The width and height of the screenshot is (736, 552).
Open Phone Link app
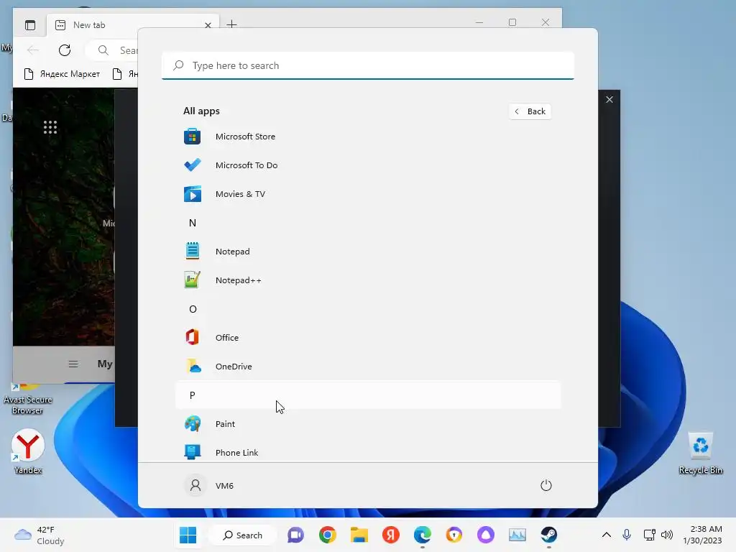pos(368,453)
